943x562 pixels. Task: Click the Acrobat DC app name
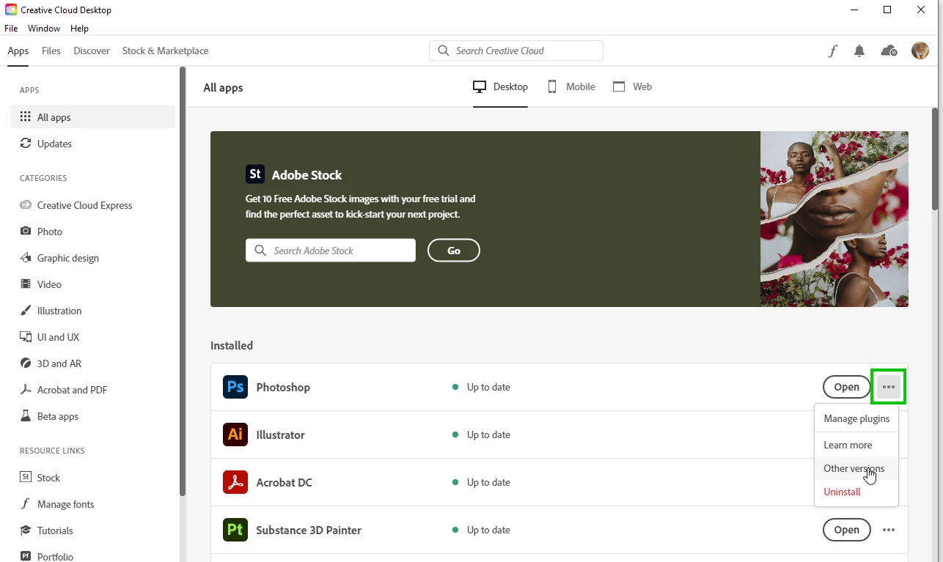click(x=284, y=482)
